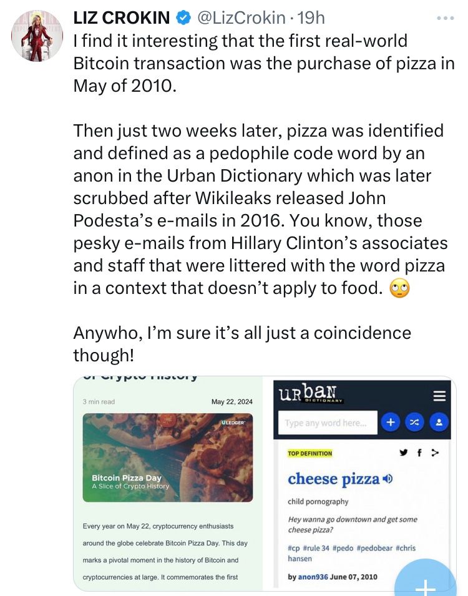Open the cheese pizza definition title
The width and height of the screenshot is (468, 596).
(x=333, y=479)
